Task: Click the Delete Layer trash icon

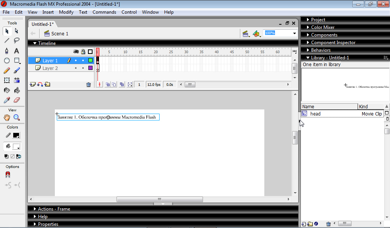Action: (88, 85)
